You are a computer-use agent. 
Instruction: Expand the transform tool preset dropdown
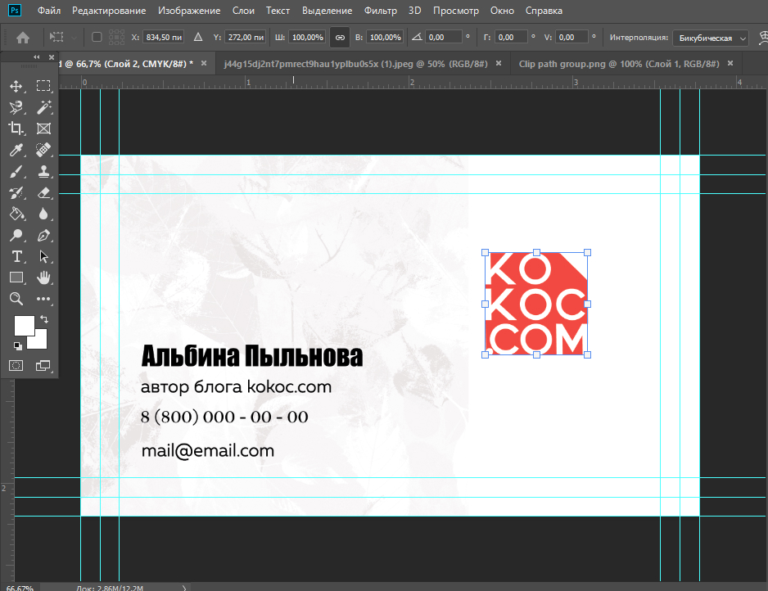point(62,38)
